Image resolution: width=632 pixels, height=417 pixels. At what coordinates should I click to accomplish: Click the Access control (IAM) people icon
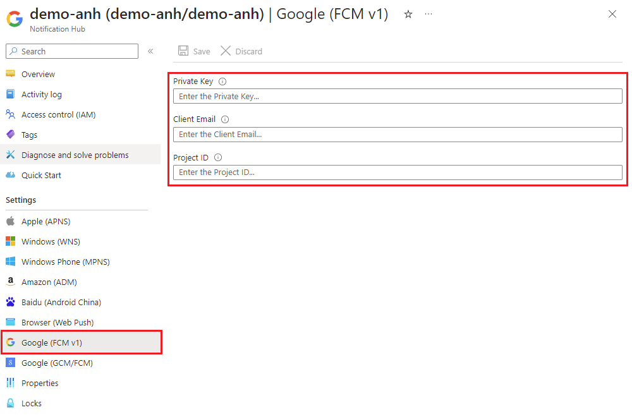tap(11, 114)
